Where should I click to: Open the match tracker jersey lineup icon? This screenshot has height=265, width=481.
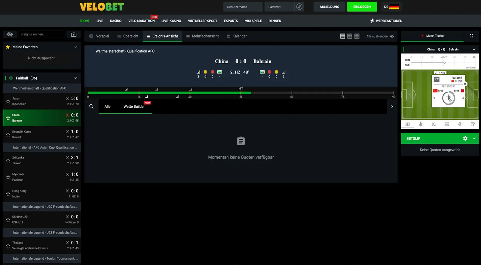coord(473,124)
